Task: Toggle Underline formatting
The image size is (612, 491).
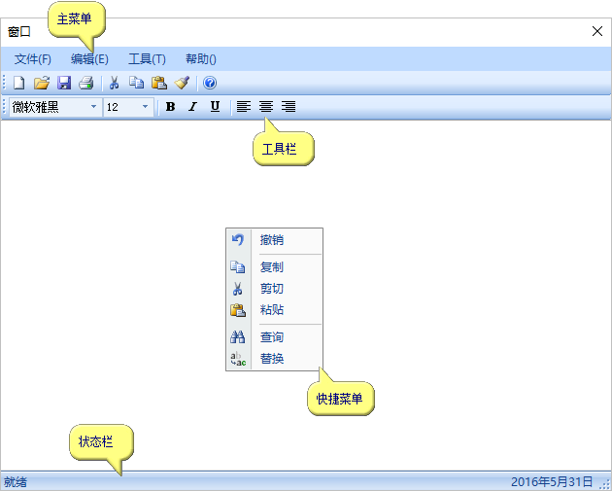Action: pos(215,107)
